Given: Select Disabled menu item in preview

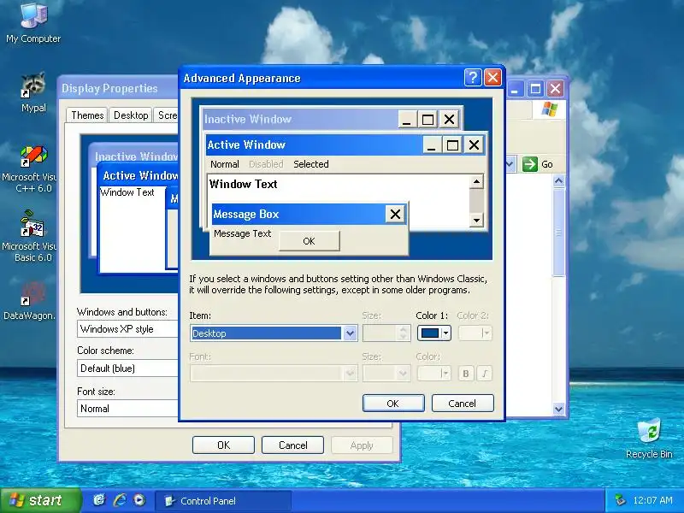Looking at the screenshot, I should 266,164.
